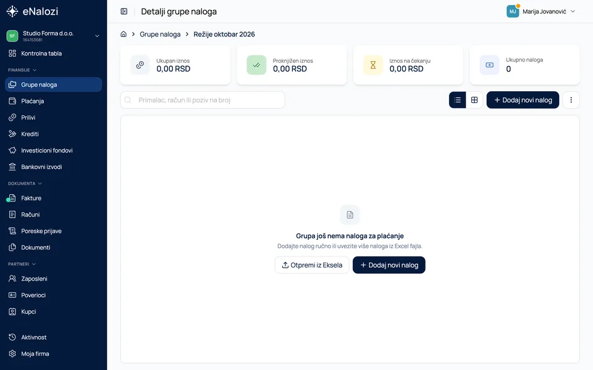Click the Ukupan iznos coins icon
The image size is (593, 370).
(140, 65)
